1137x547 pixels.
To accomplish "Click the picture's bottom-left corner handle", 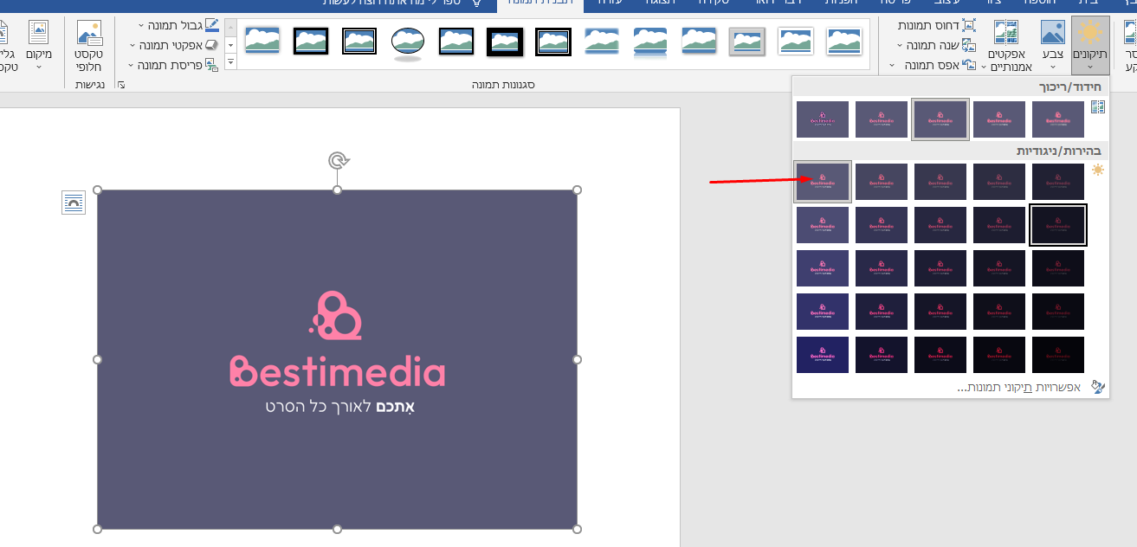I will point(97,529).
